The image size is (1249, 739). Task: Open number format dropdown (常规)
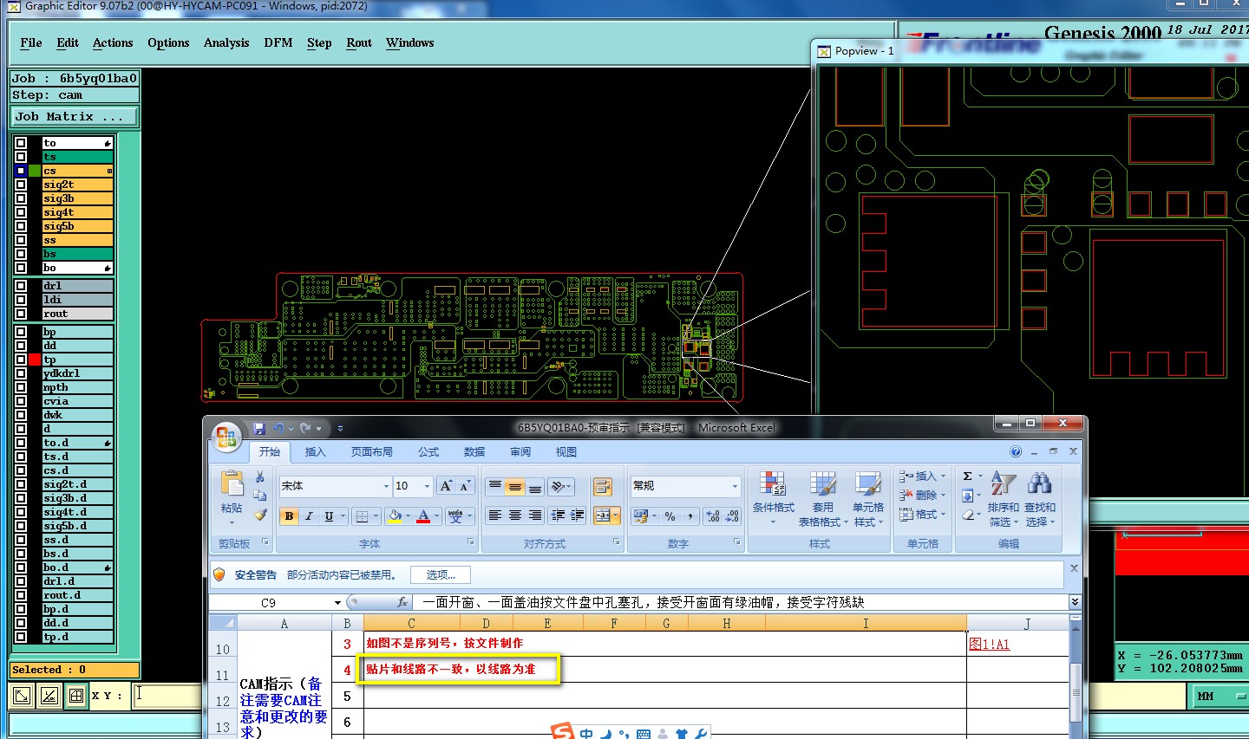[735, 486]
